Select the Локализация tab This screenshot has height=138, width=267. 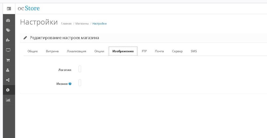(76, 51)
